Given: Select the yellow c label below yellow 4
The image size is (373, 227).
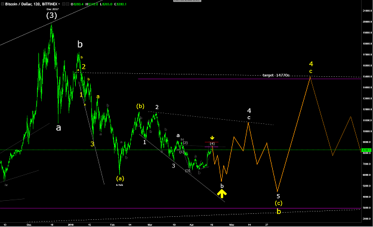Looking at the screenshot, I should 311,71.
